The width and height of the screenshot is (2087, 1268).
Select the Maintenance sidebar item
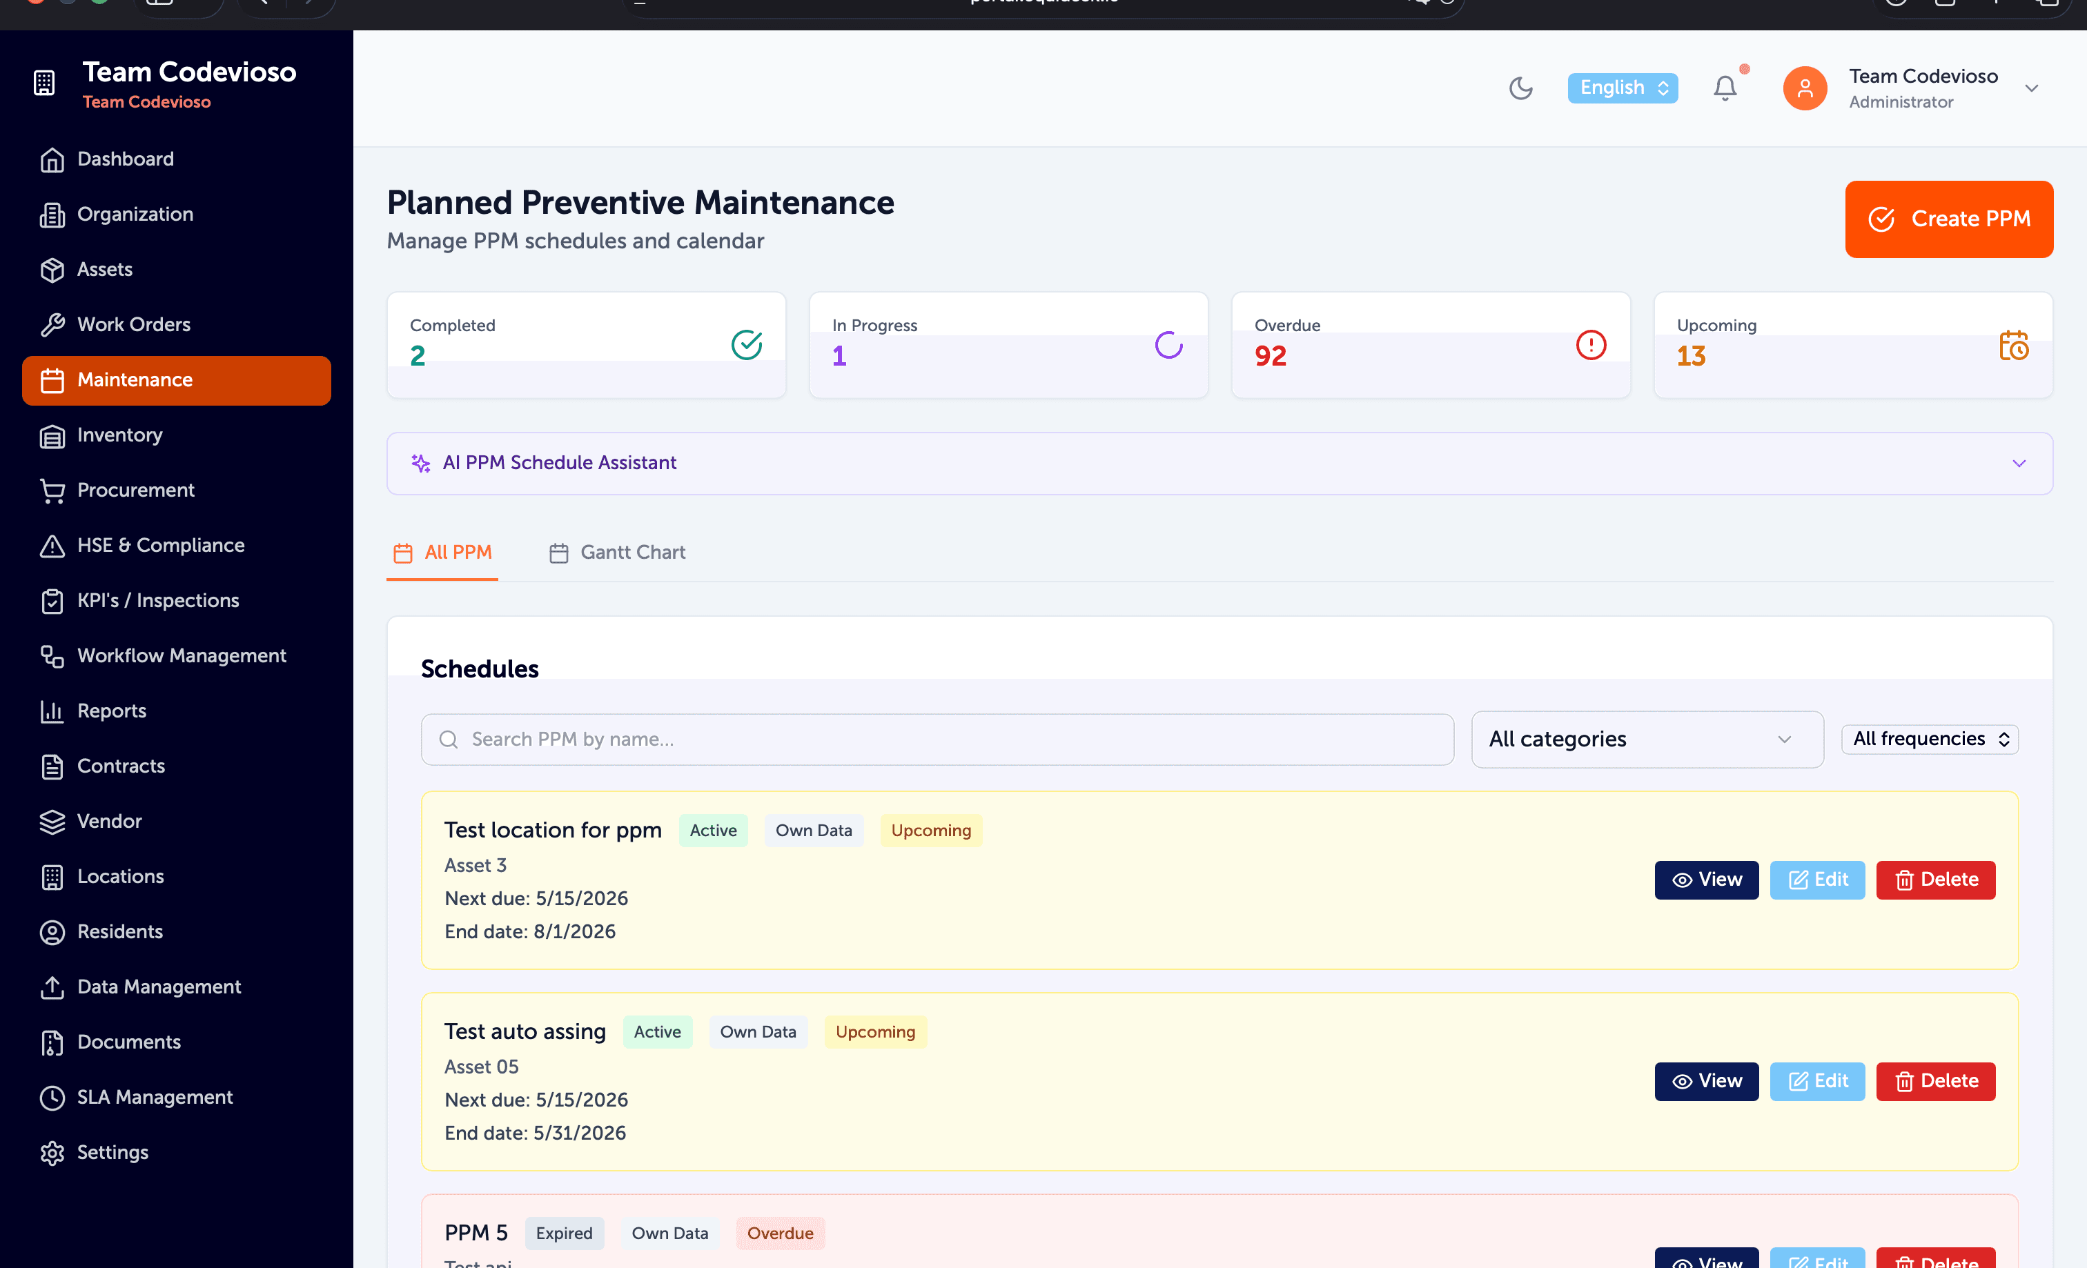coord(176,380)
